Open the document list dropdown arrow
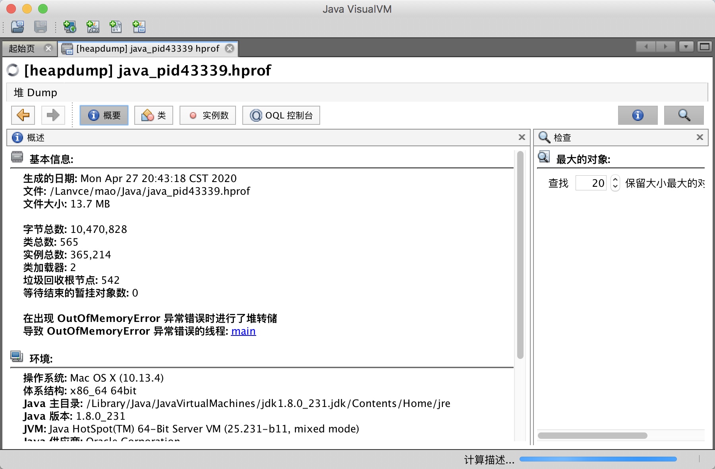The height and width of the screenshot is (469, 715). [x=686, y=47]
